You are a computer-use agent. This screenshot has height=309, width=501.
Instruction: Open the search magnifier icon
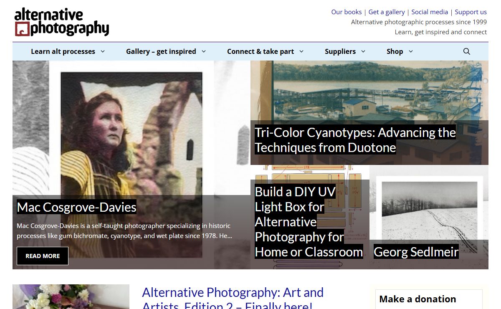click(466, 51)
